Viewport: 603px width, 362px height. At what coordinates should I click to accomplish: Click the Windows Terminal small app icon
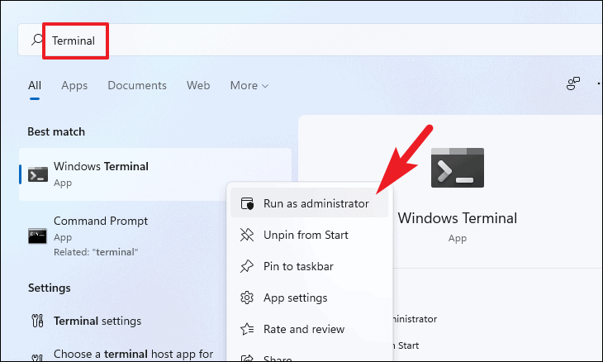pos(38,174)
